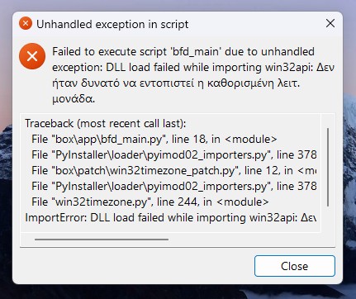Click the Close button
Image resolution: width=356 pixels, height=299 pixels.
click(295, 266)
